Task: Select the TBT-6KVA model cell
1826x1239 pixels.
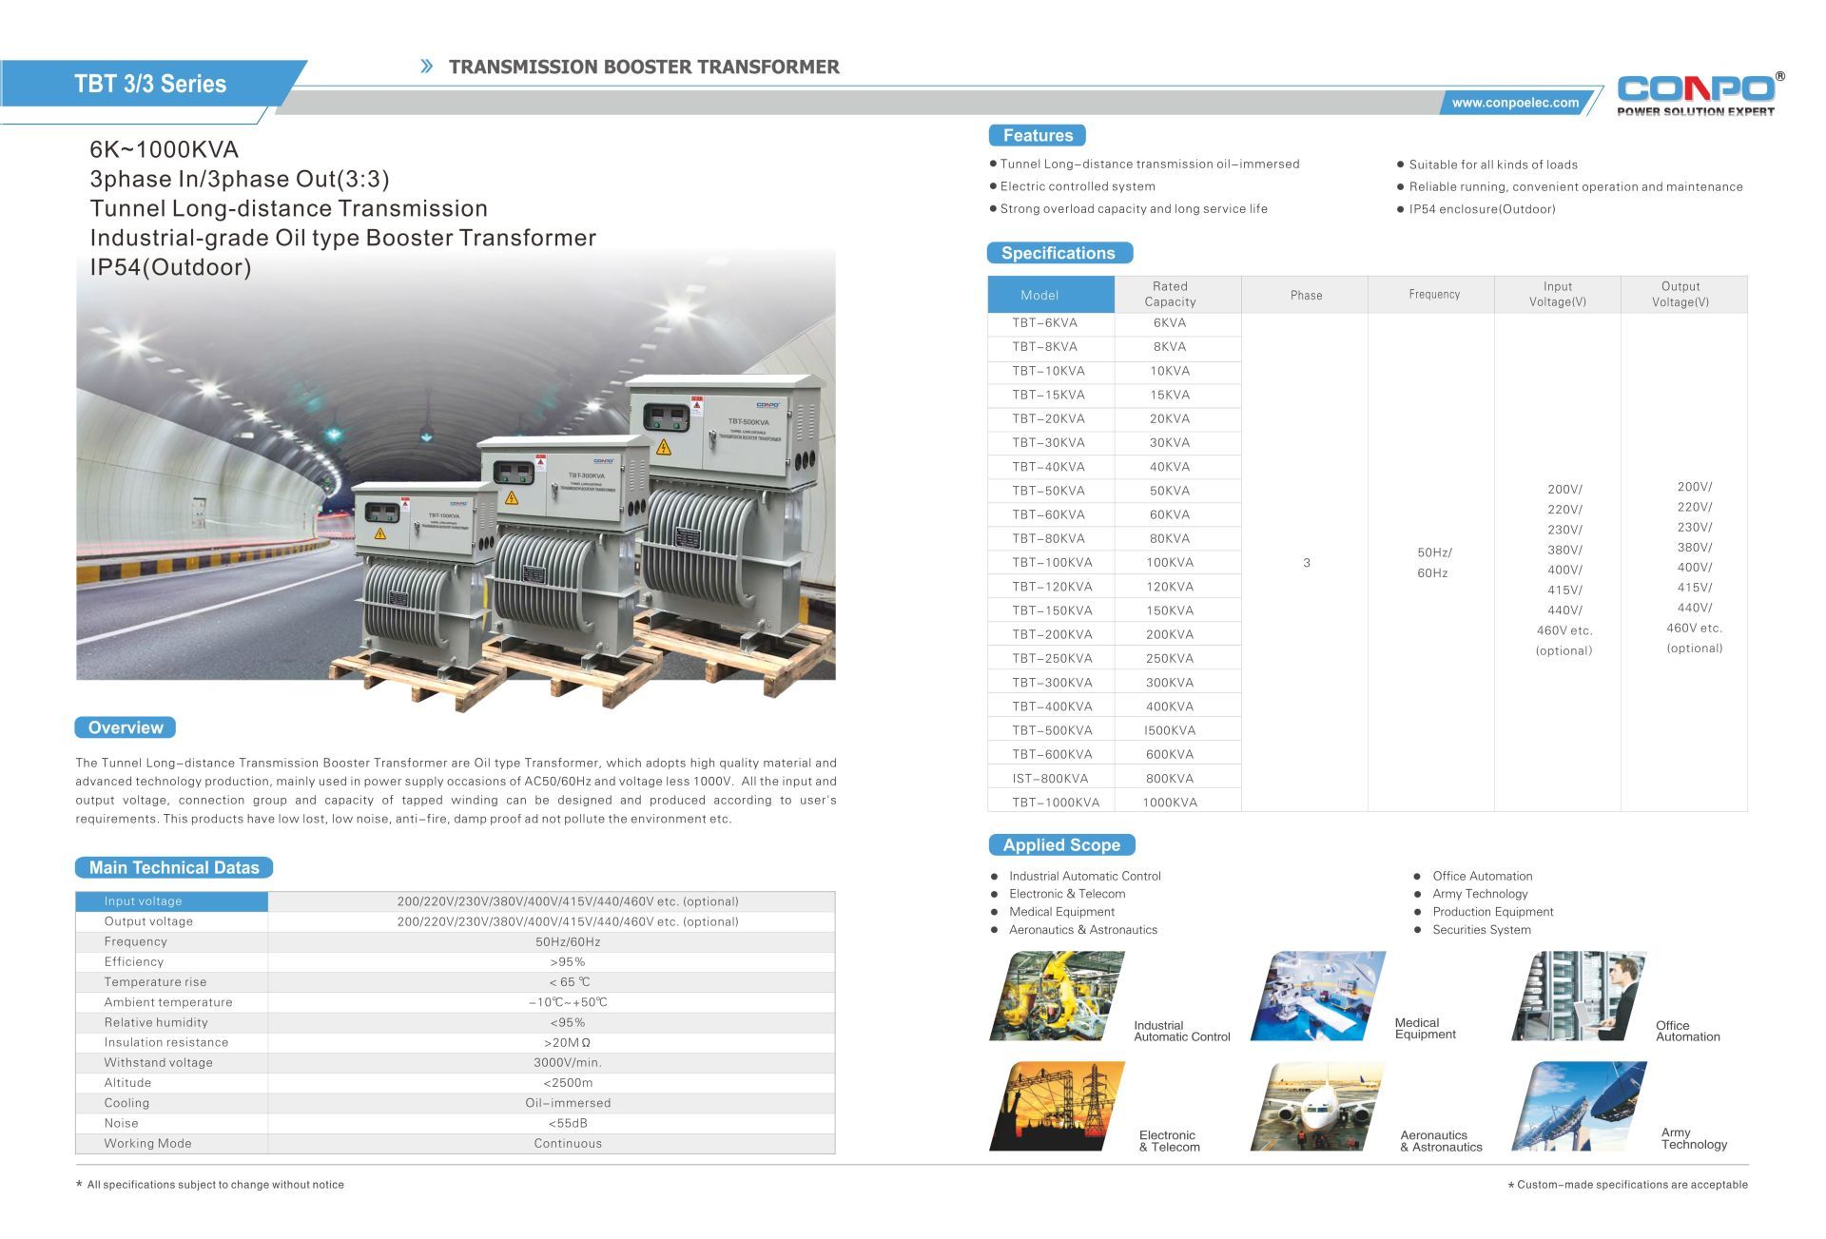Action: pyautogui.click(x=1051, y=323)
